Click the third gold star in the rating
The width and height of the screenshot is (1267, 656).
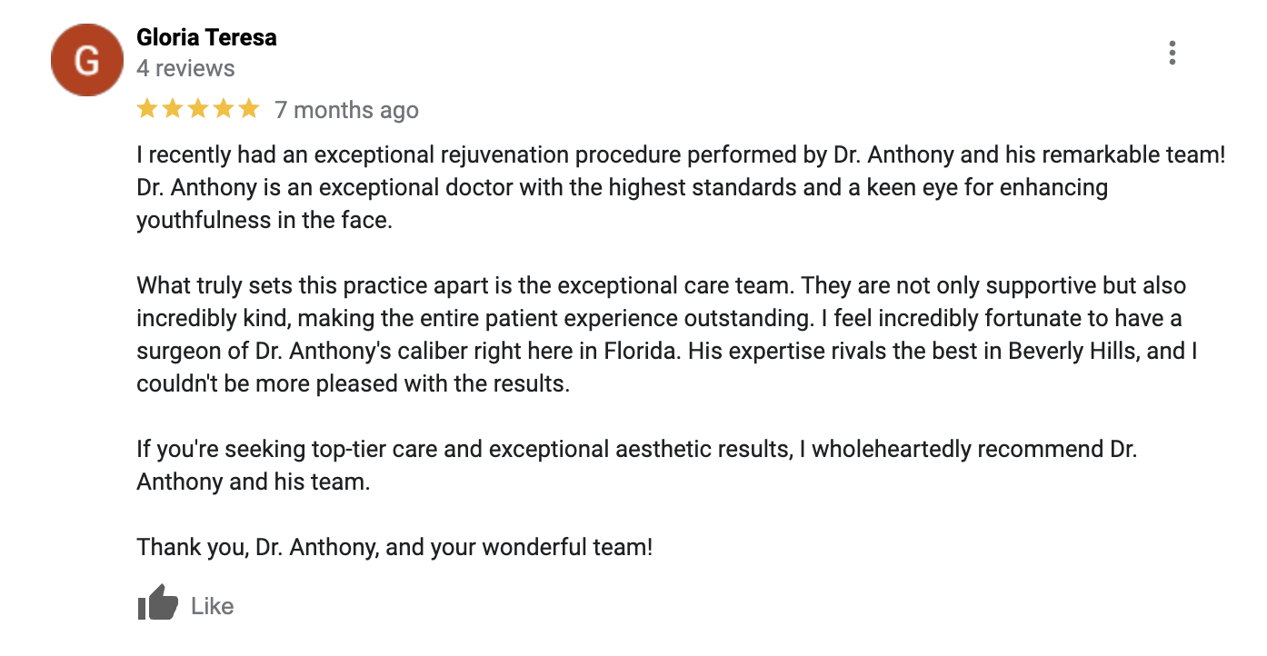click(198, 110)
